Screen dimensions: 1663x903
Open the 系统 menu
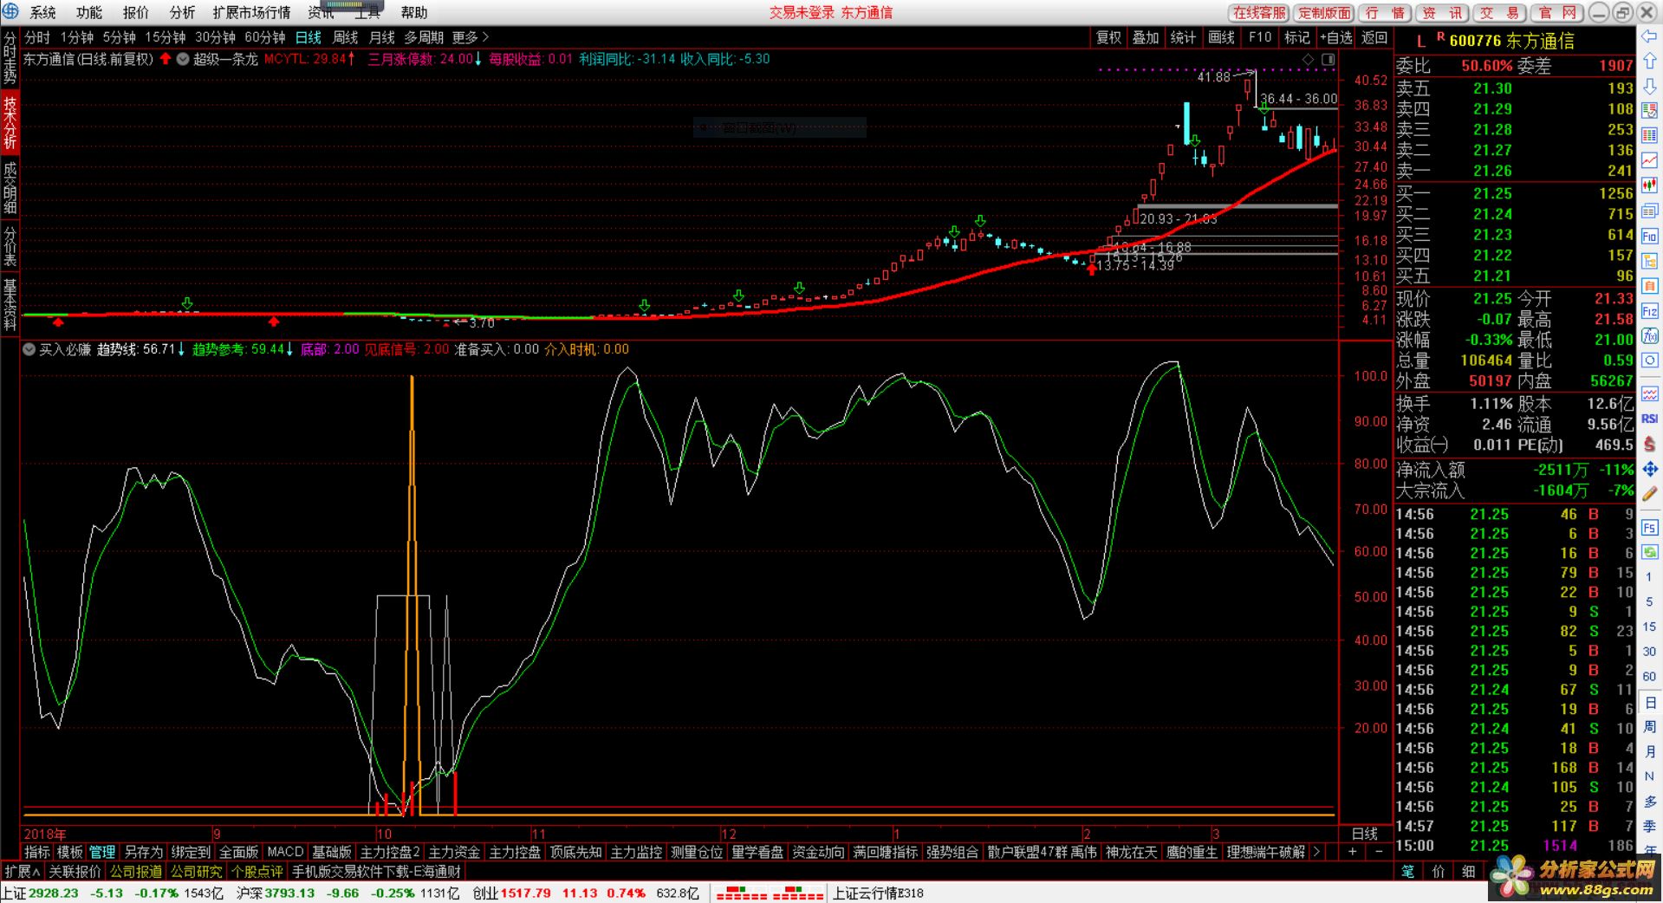42,12
